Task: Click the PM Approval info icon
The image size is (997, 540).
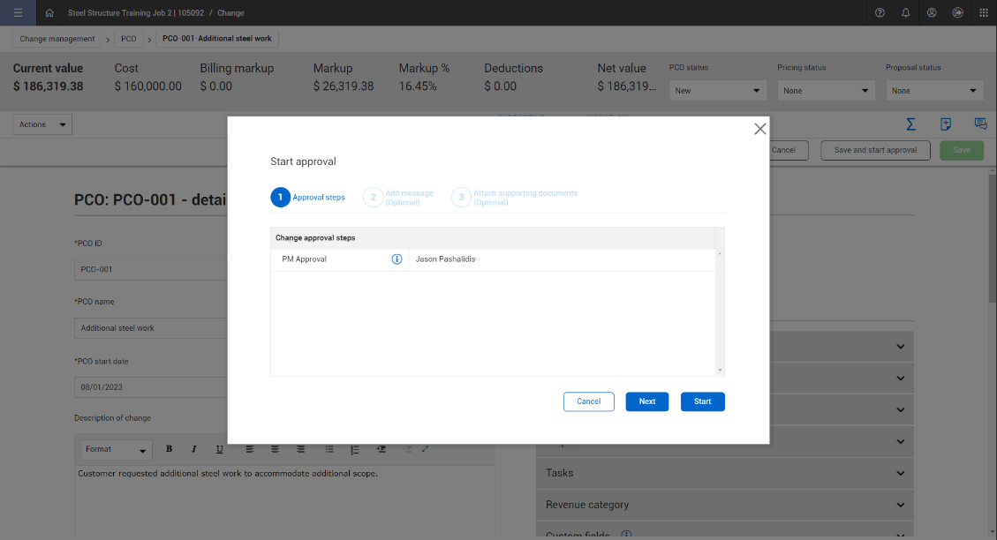Action: click(397, 259)
